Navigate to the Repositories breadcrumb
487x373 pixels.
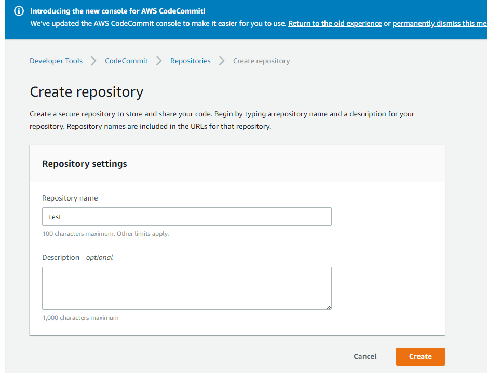point(191,61)
